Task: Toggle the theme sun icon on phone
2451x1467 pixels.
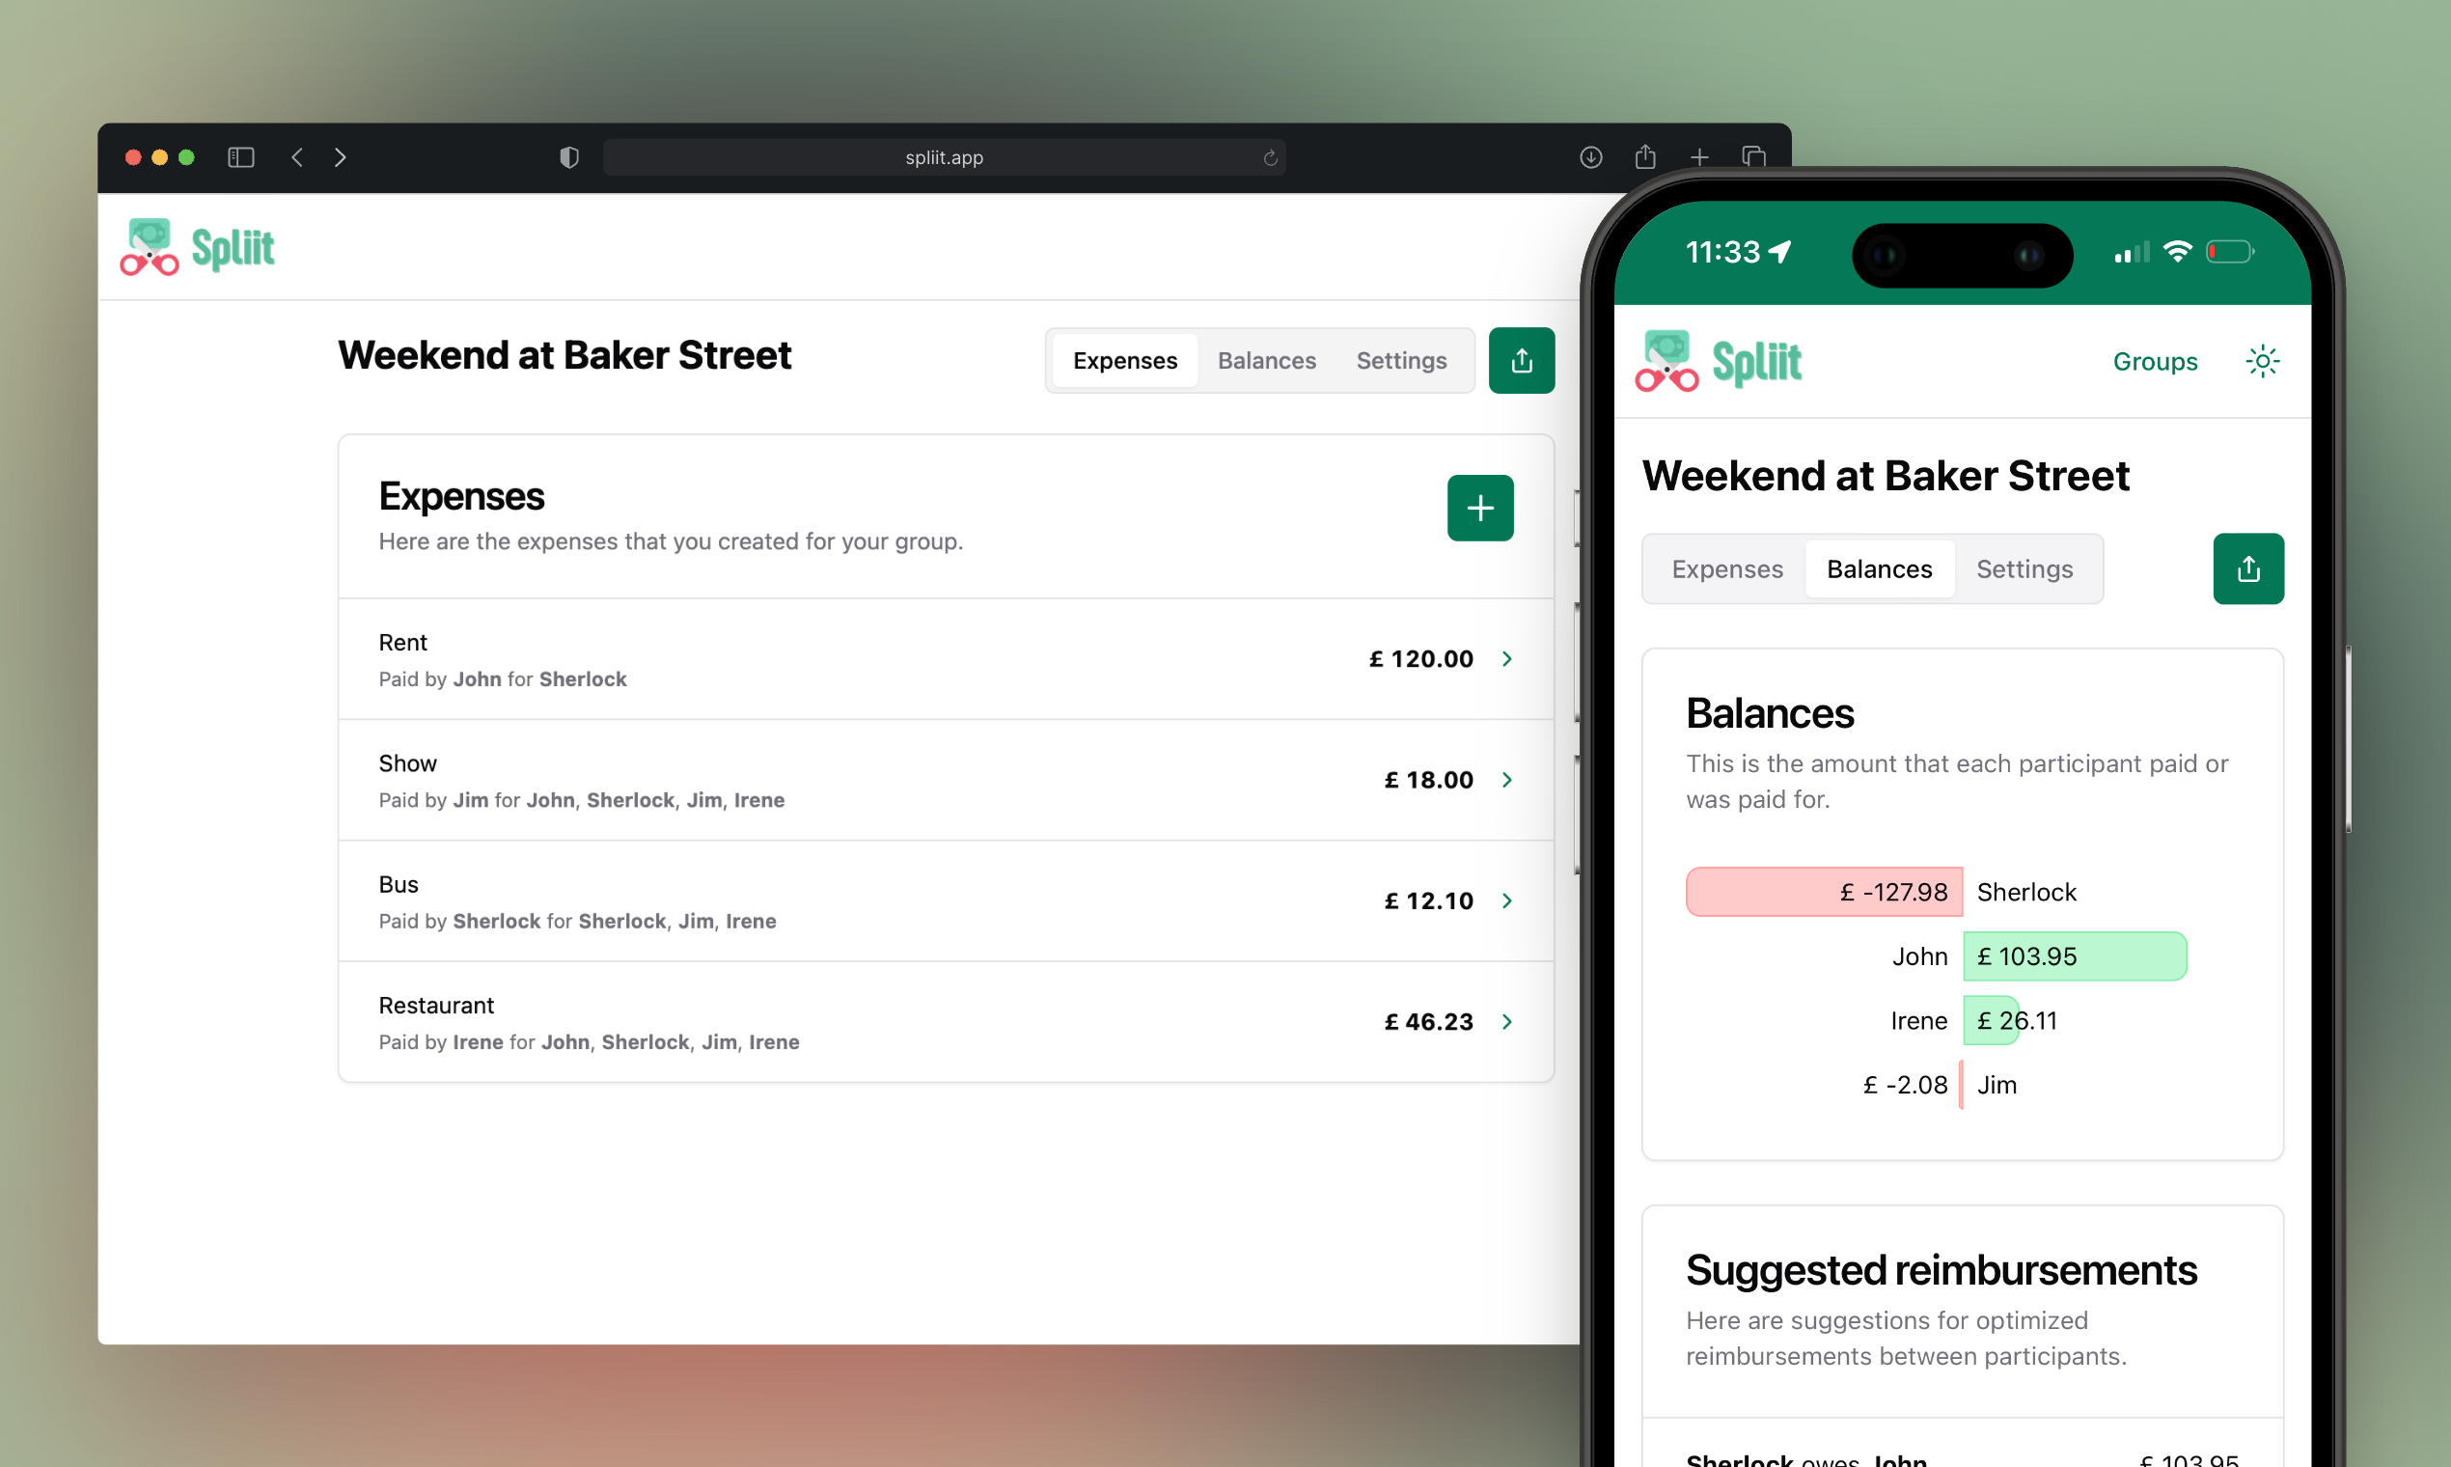Action: click(x=2261, y=361)
